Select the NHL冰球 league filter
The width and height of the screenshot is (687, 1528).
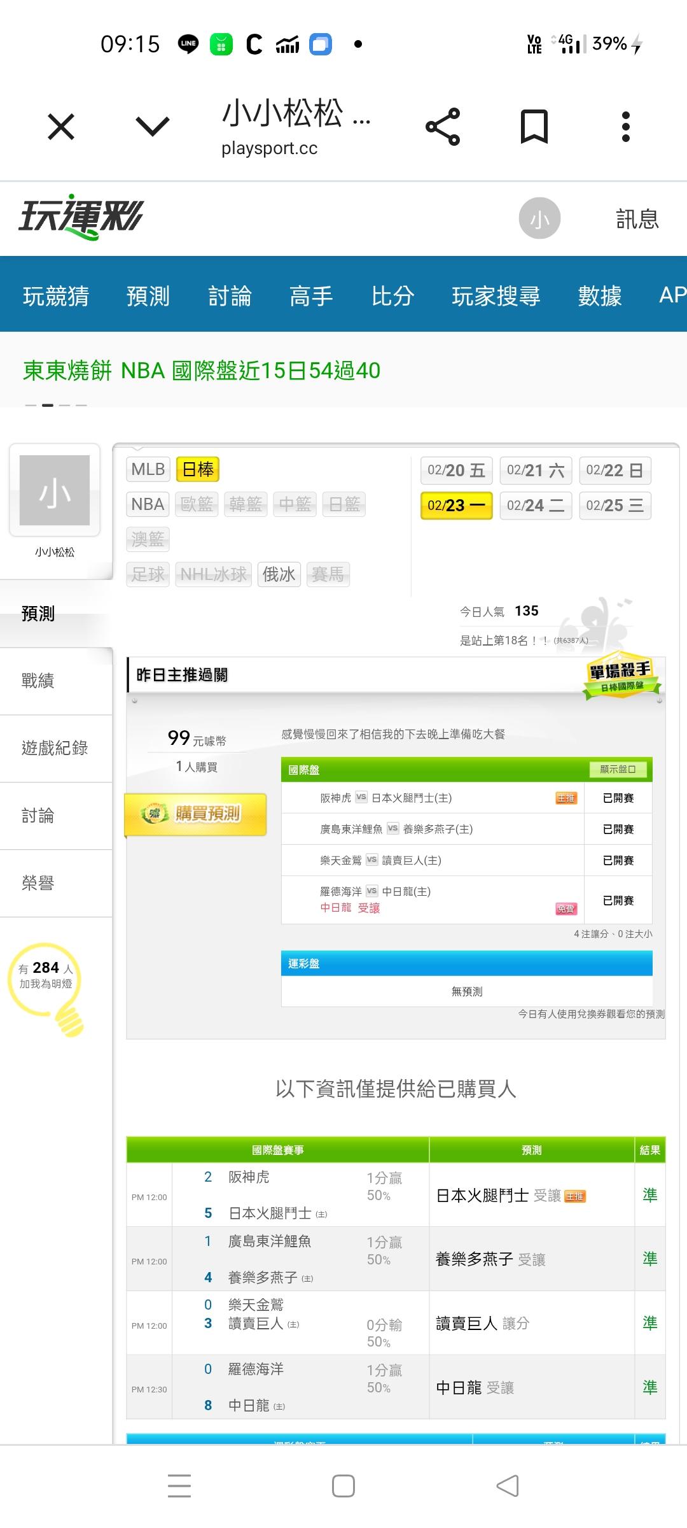point(214,574)
